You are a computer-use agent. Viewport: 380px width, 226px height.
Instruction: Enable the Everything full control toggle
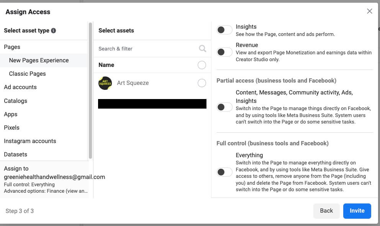224,172
